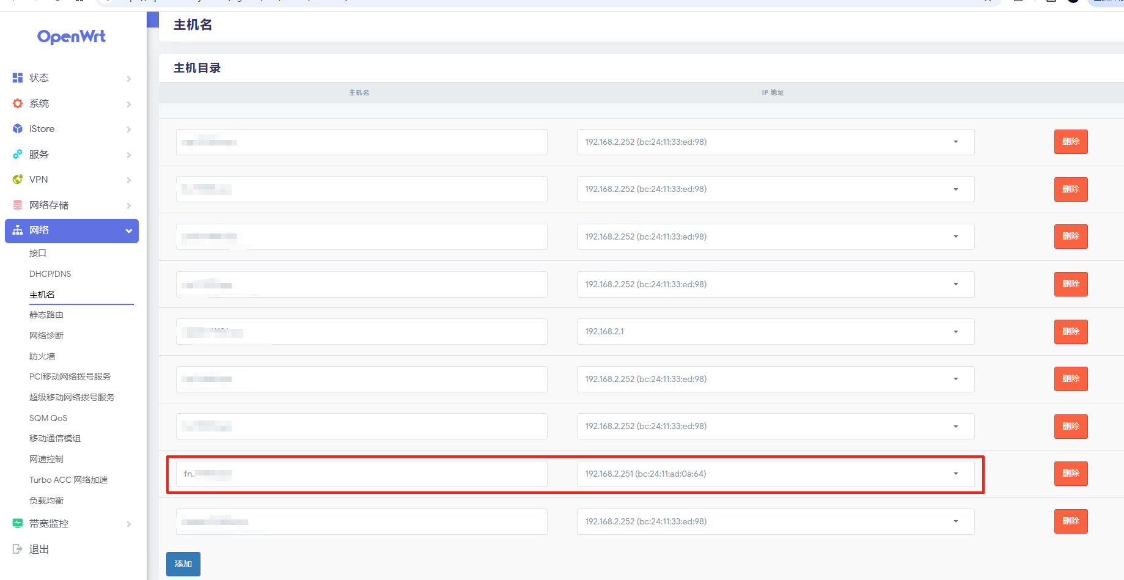Viewport: 1124px width, 580px height.
Task: Click the hostname field in the 192.168.2.1 row
Action: click(x=362, y=332)
